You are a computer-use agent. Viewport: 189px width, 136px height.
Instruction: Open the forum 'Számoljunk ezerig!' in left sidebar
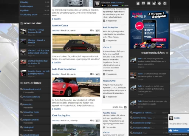pyautogui.click(x=32, y=89)
